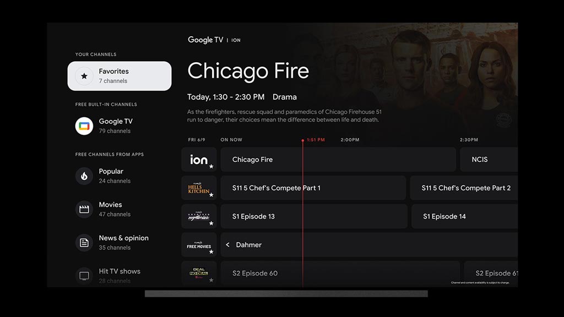Screen dimensions: 564x317
Task: Click the ION label in header
Action: 236,40
